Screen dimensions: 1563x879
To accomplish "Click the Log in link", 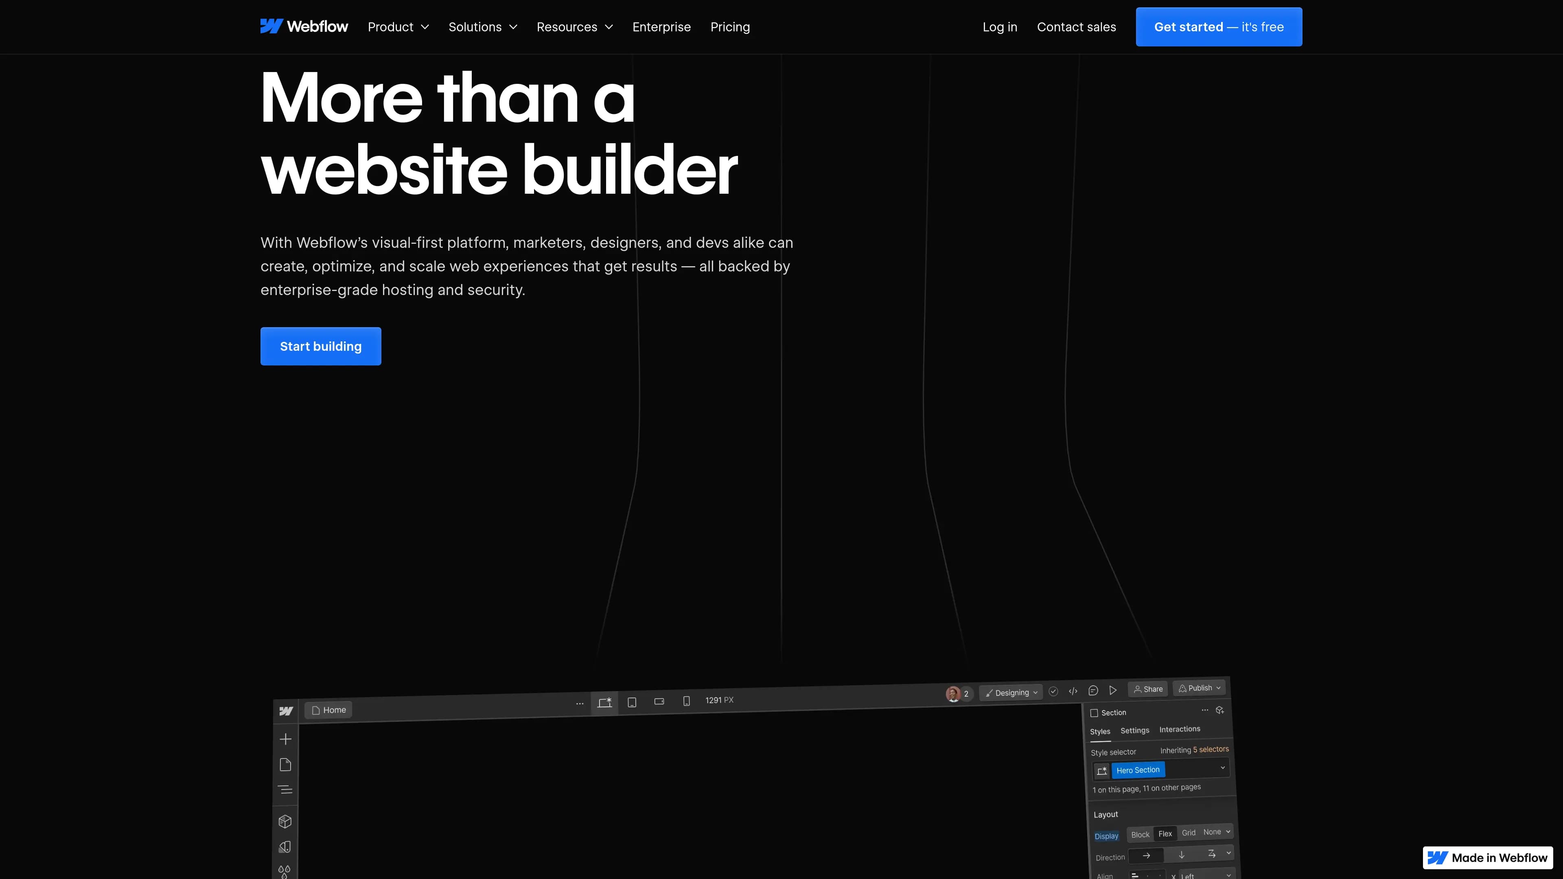I will coord(1000,27).
